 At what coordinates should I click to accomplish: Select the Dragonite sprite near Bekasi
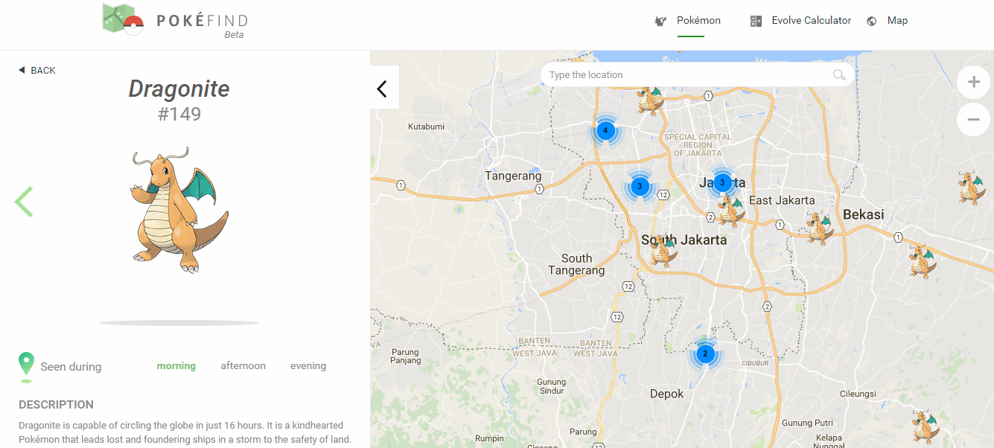point(821,228)
